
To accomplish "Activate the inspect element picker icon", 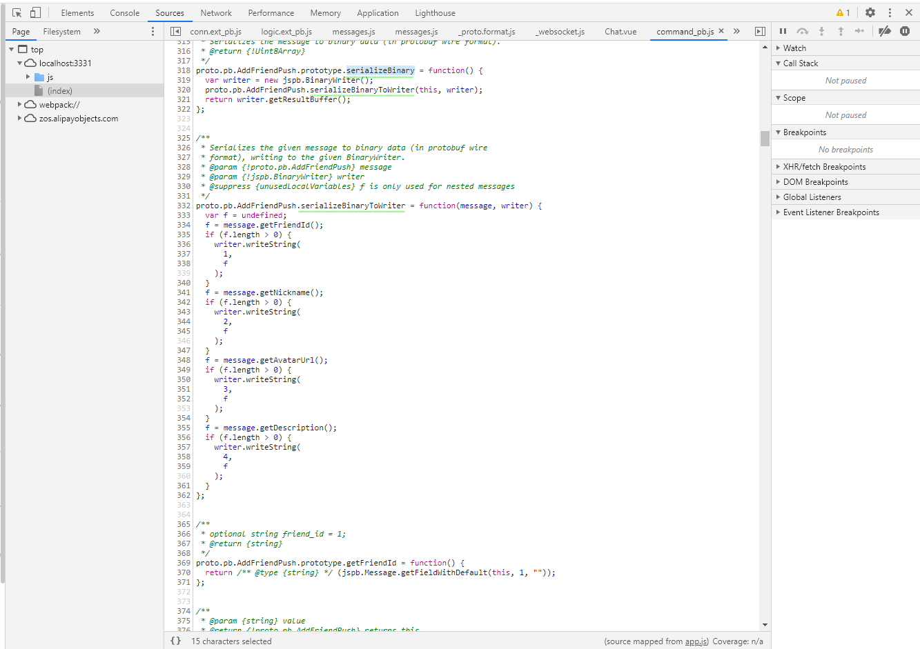I will tap(17, 13).
